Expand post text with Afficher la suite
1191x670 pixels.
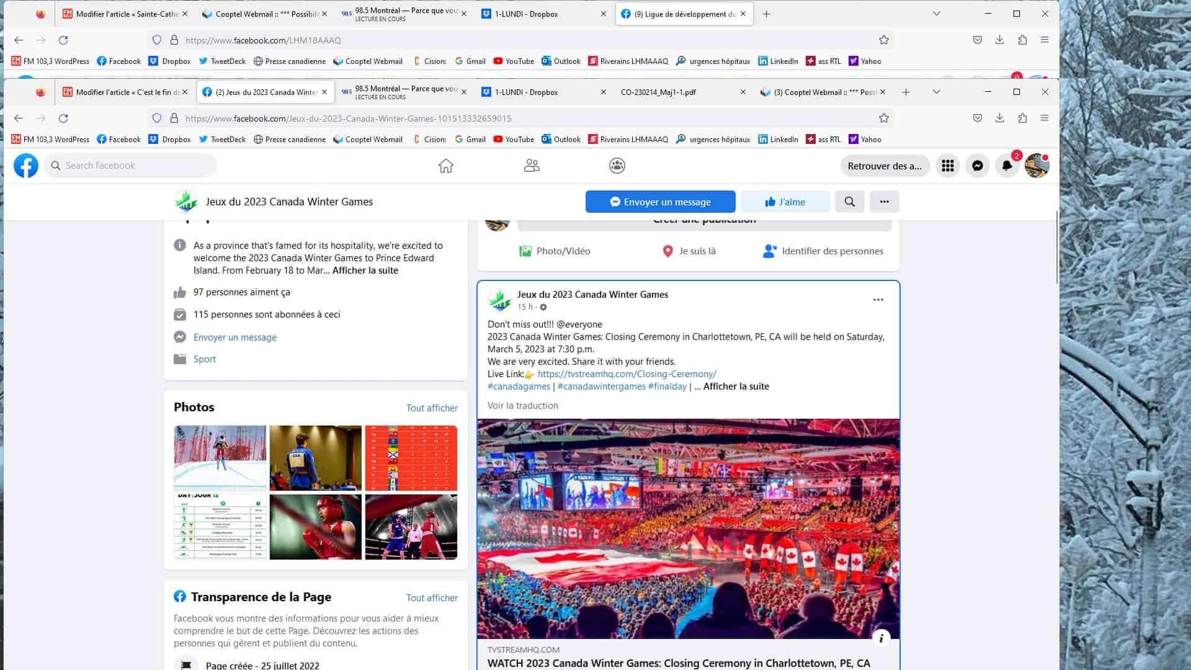click(x=736, y=386)
